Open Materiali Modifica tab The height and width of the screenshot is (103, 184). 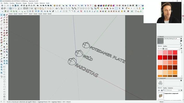165,46
